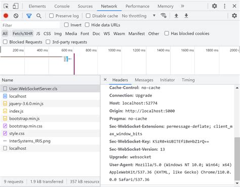Enable Disable cache checkbox

[x=88, y=16]
